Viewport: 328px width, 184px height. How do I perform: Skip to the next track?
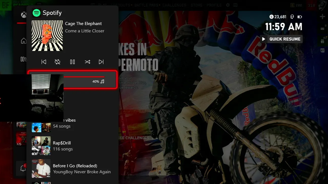coord(101,62)
